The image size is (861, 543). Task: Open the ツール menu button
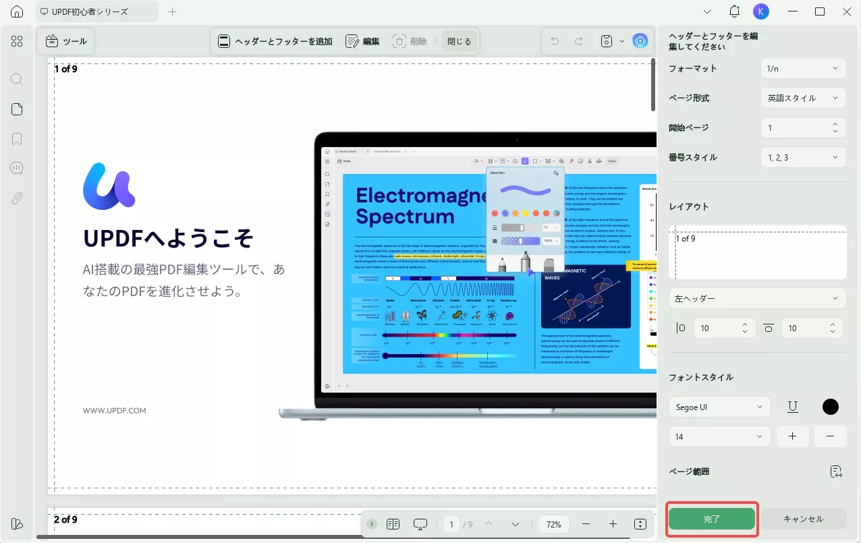tap(66, 41)
